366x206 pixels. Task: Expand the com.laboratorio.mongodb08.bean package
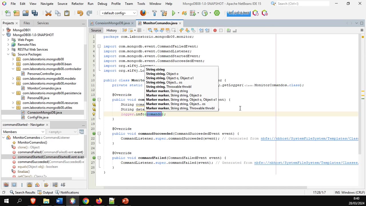[x=13, y=64]
